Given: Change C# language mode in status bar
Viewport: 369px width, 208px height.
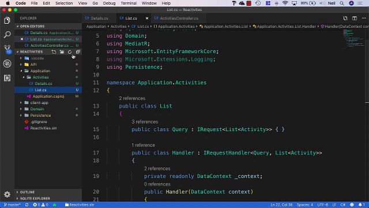Looking at the screenshot, I should [343, 205].
